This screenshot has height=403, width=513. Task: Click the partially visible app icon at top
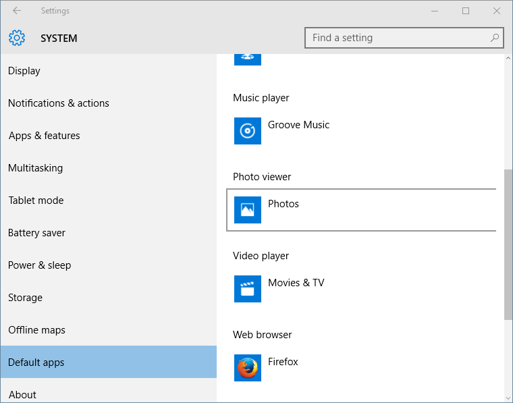[247, 59]
